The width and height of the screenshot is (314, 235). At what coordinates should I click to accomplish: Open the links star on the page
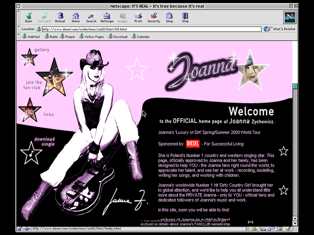coord(30,110)
